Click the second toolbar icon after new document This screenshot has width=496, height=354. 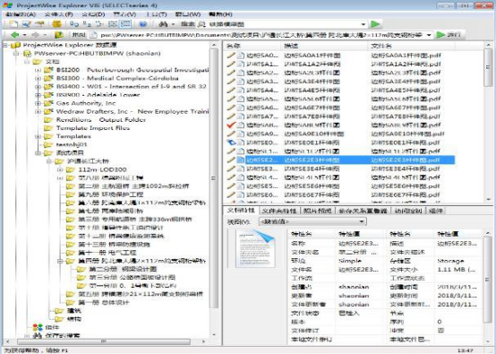[26, 24]
